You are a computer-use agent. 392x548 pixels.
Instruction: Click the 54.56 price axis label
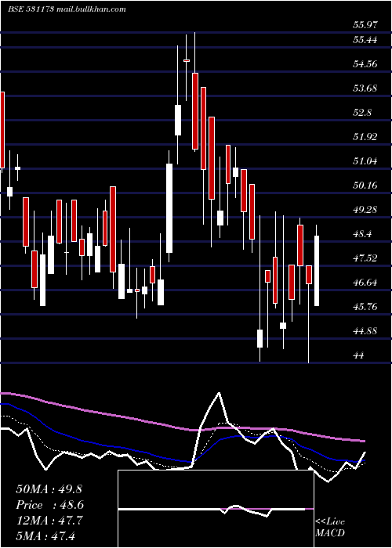tap(365, 64)
